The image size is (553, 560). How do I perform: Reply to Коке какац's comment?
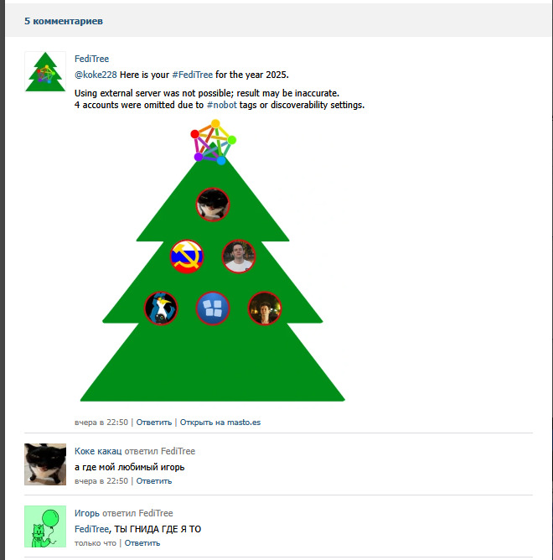154,481
